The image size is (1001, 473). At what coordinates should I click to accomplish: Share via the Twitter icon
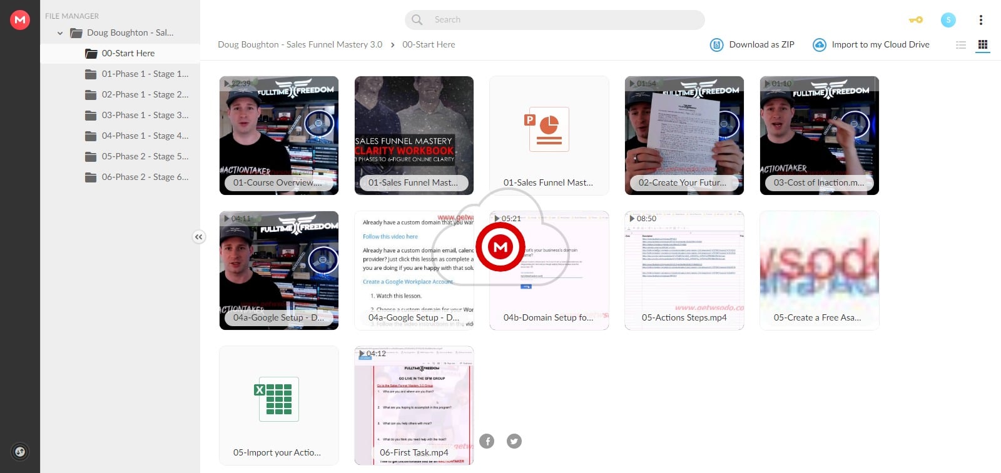(514, 441)
